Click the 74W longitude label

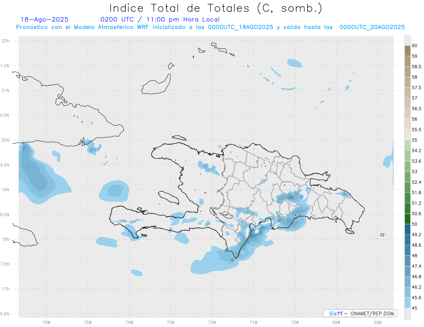[129, 322]
